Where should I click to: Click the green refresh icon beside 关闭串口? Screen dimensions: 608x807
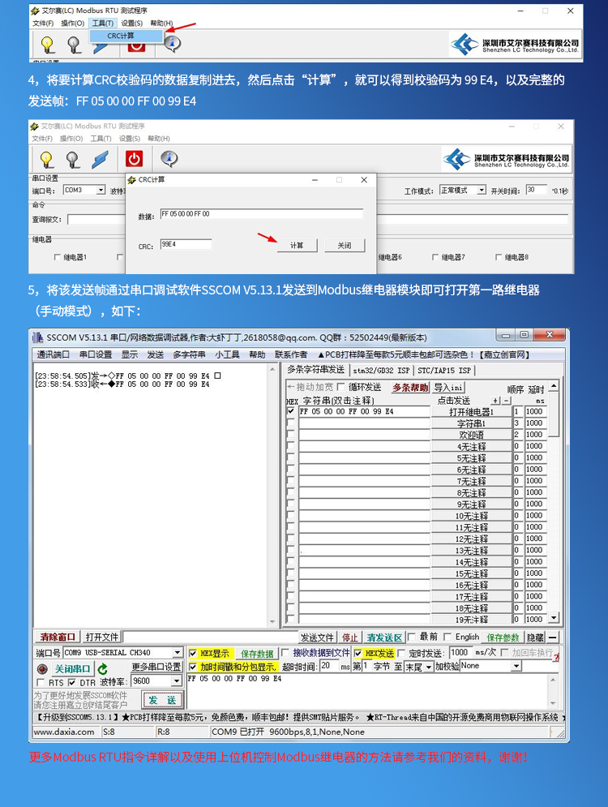(x=102, y=669)
